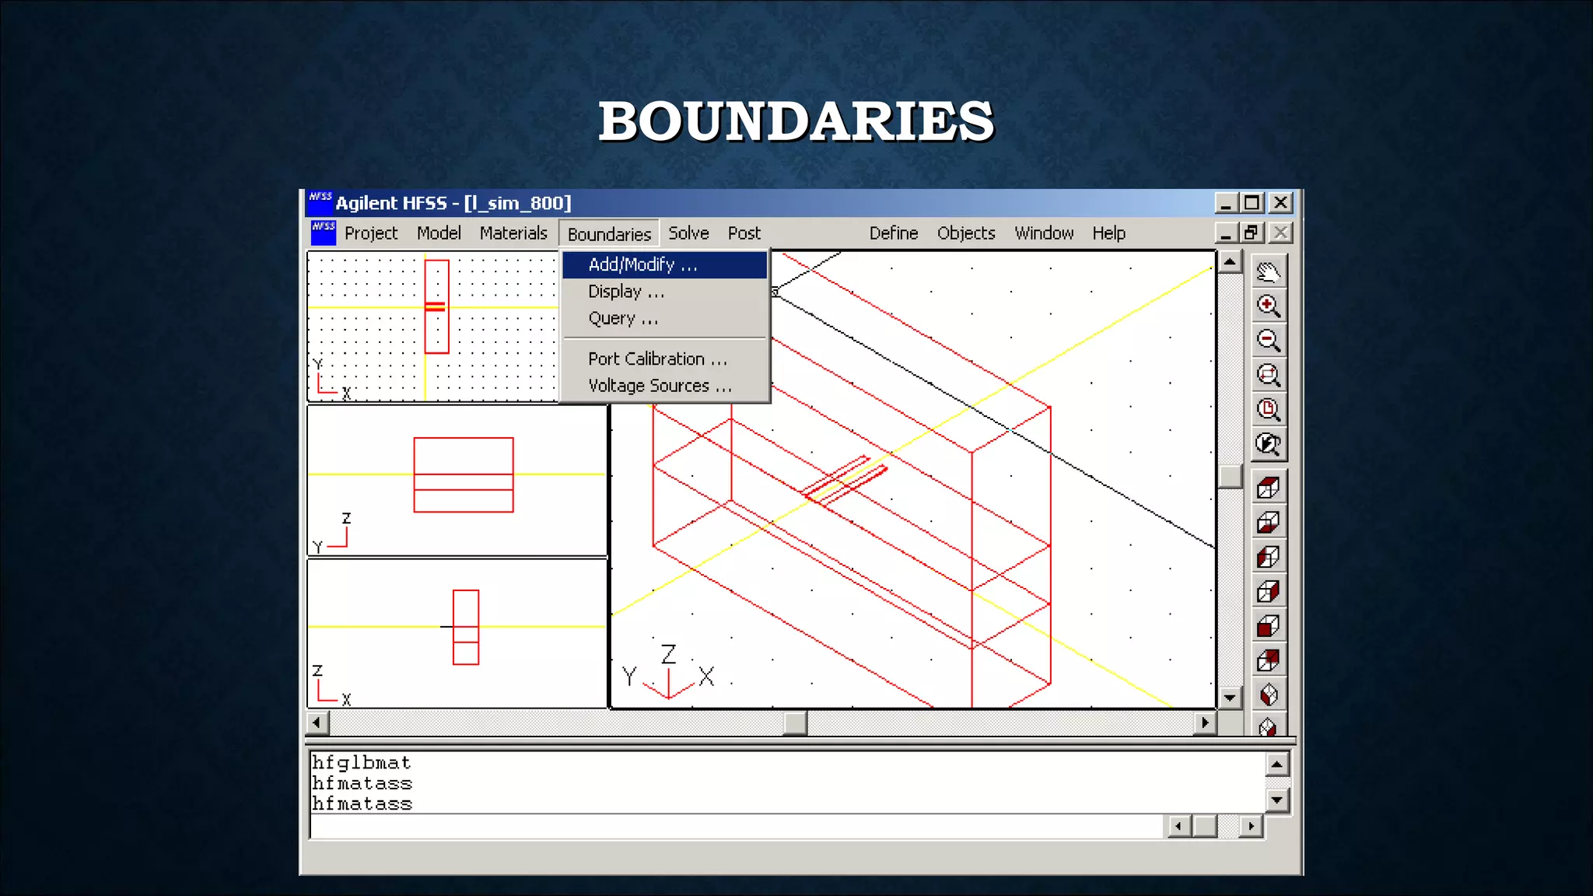Click the HFSS icon in the menu bar
Image resolution: width=1593 pixels, height=896 pixels.
coord(323,233)
